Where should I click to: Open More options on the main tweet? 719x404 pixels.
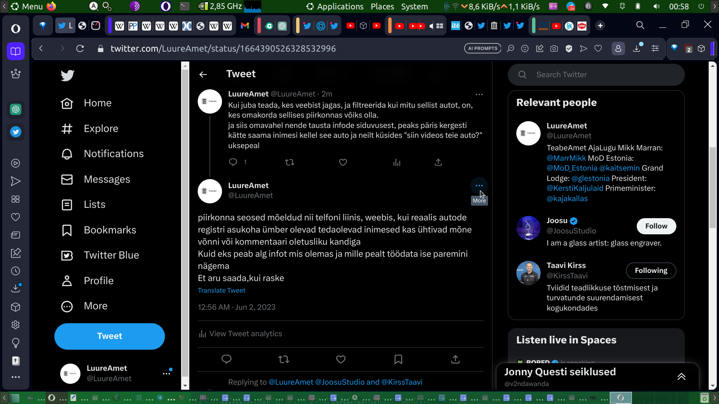479,185
